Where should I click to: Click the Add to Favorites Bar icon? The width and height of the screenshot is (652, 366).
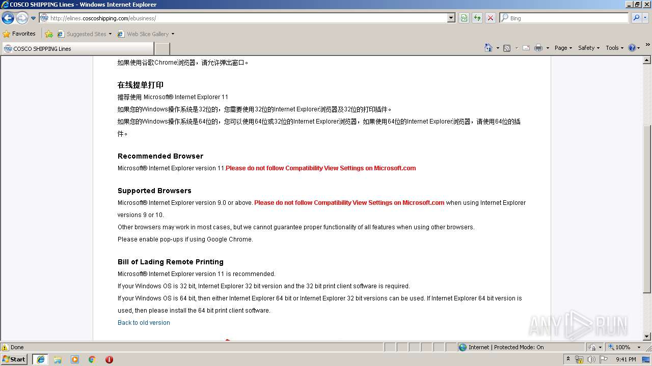(x=49, y=34)
